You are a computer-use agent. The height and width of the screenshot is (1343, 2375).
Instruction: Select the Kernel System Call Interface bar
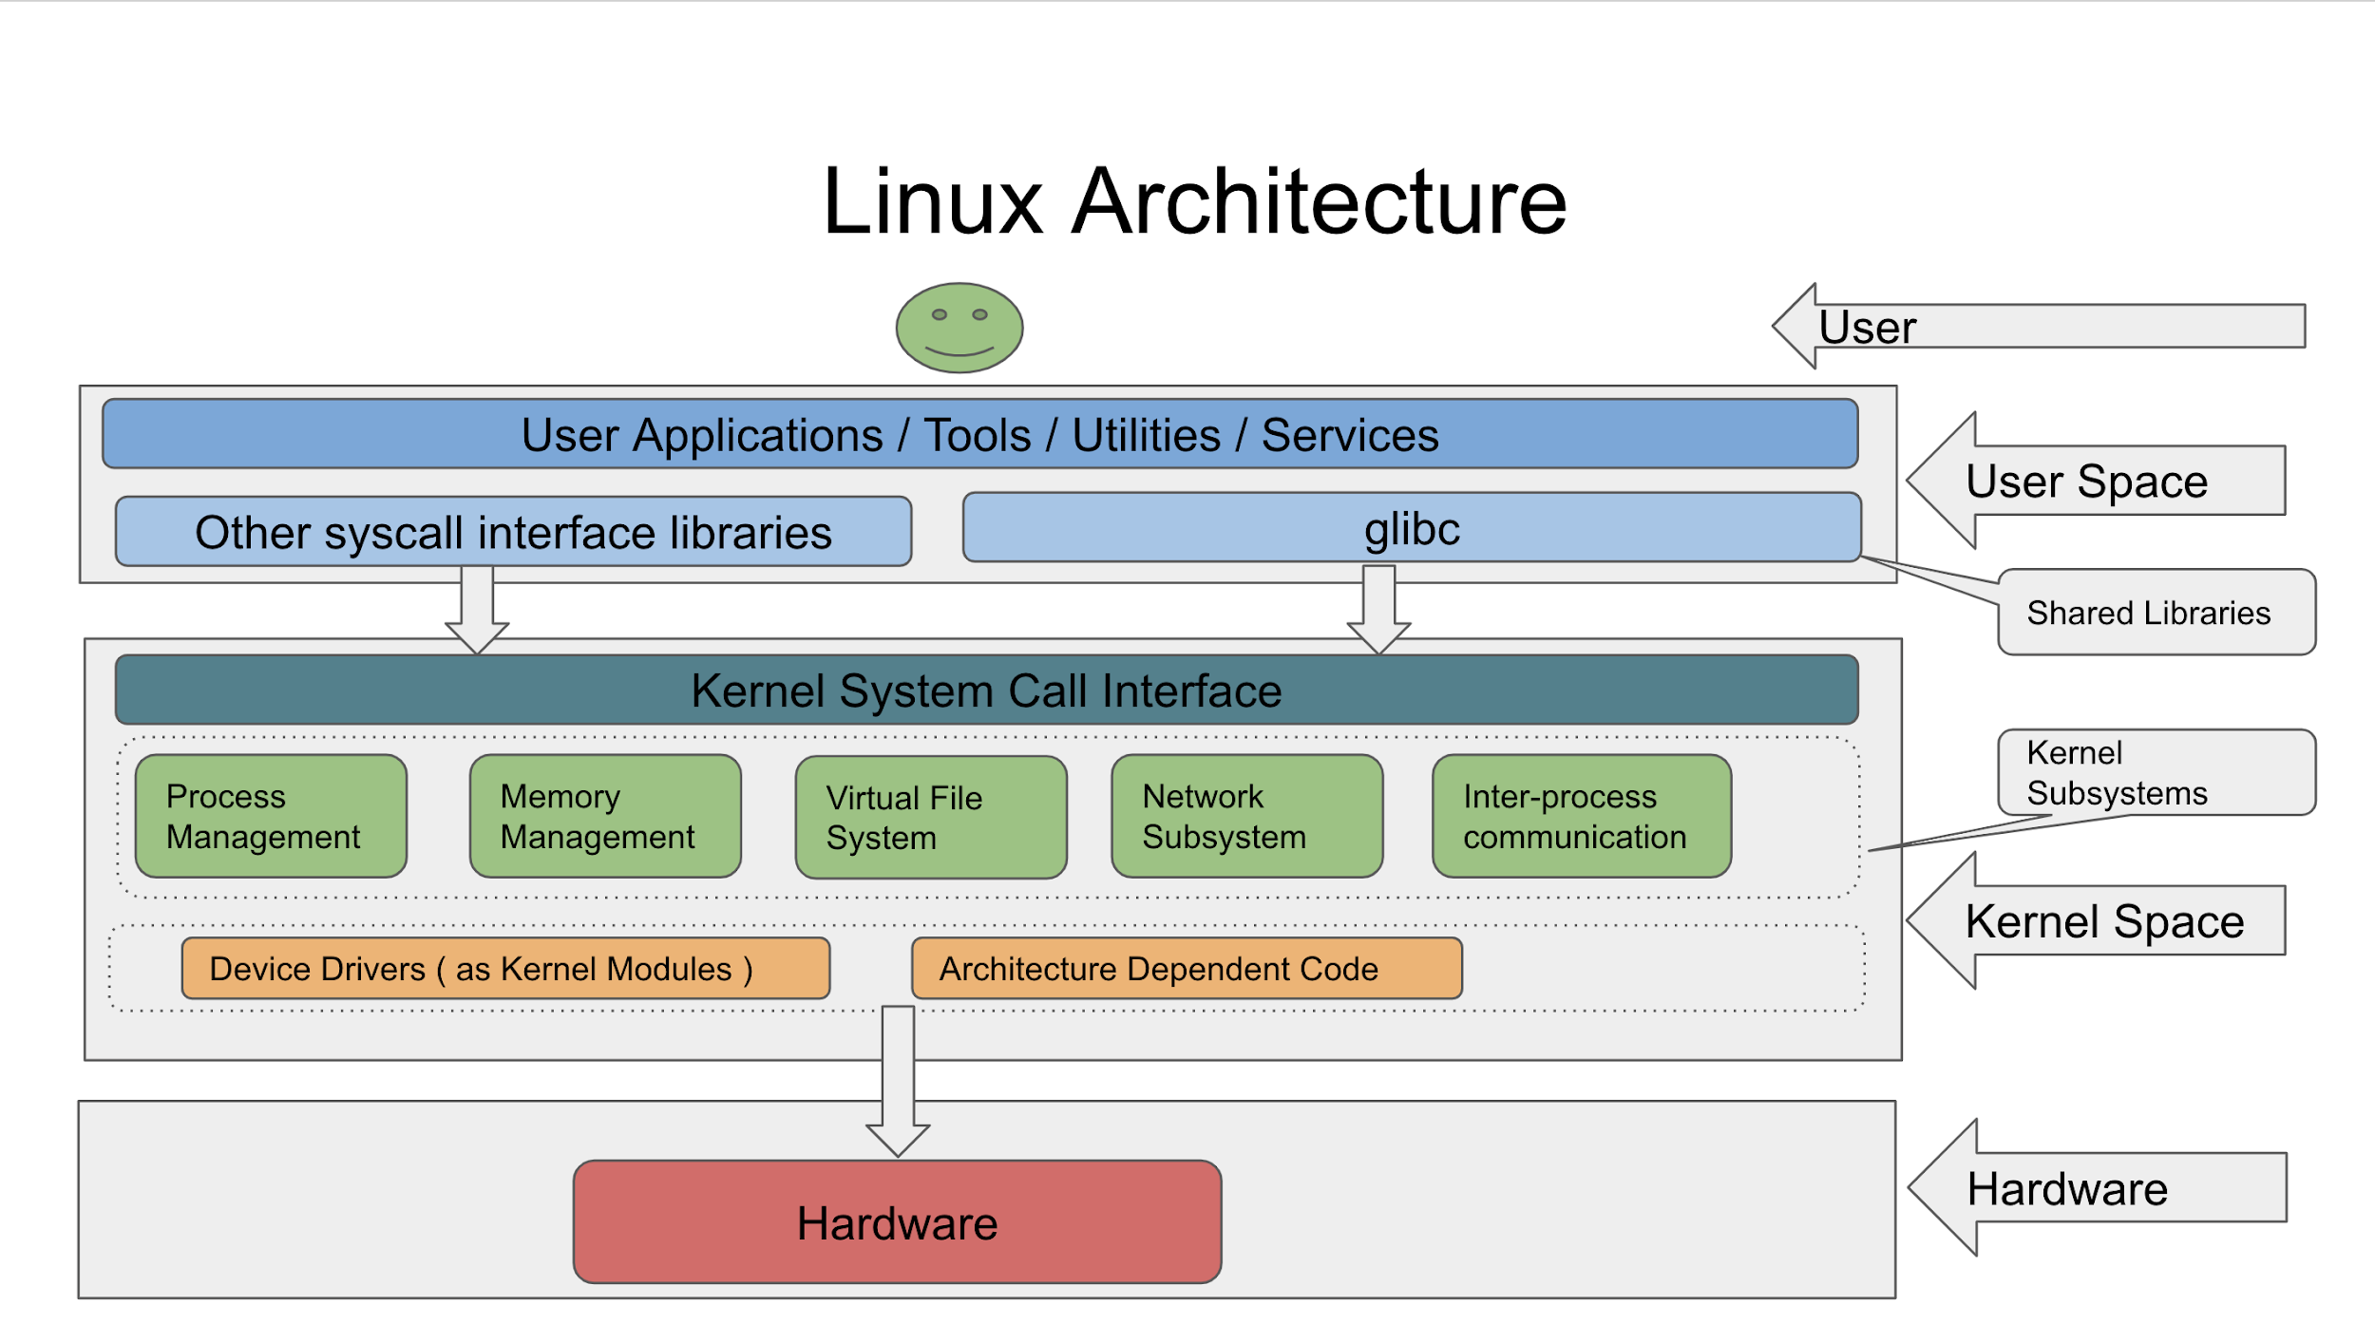click(986, 690)
